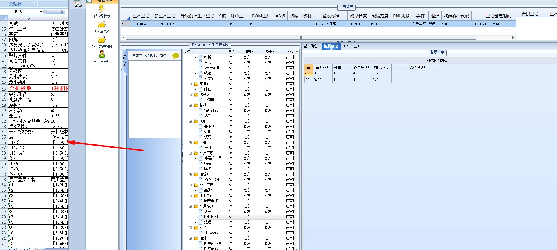This screenshot has height=250, width=557.
Task: Click the scroll-right arrow of main info grid
Action: coord(513,38)
